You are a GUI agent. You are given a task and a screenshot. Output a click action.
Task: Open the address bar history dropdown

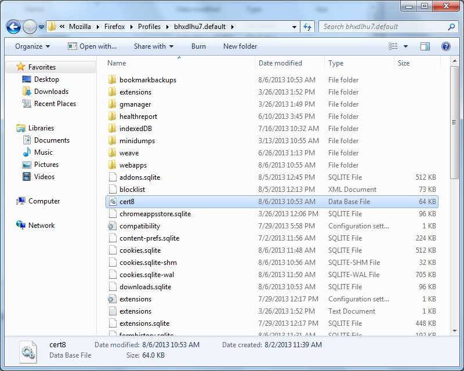tap(294, 27)
